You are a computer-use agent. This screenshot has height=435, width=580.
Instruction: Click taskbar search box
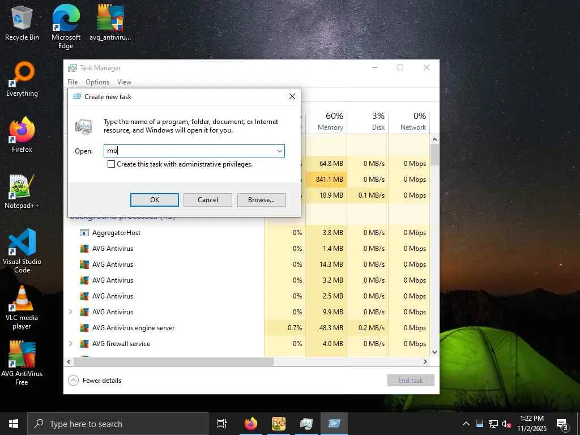pos(118,424)
